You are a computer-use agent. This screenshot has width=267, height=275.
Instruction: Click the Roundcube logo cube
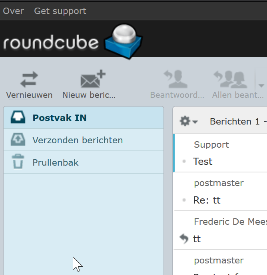tap(123, 42)
